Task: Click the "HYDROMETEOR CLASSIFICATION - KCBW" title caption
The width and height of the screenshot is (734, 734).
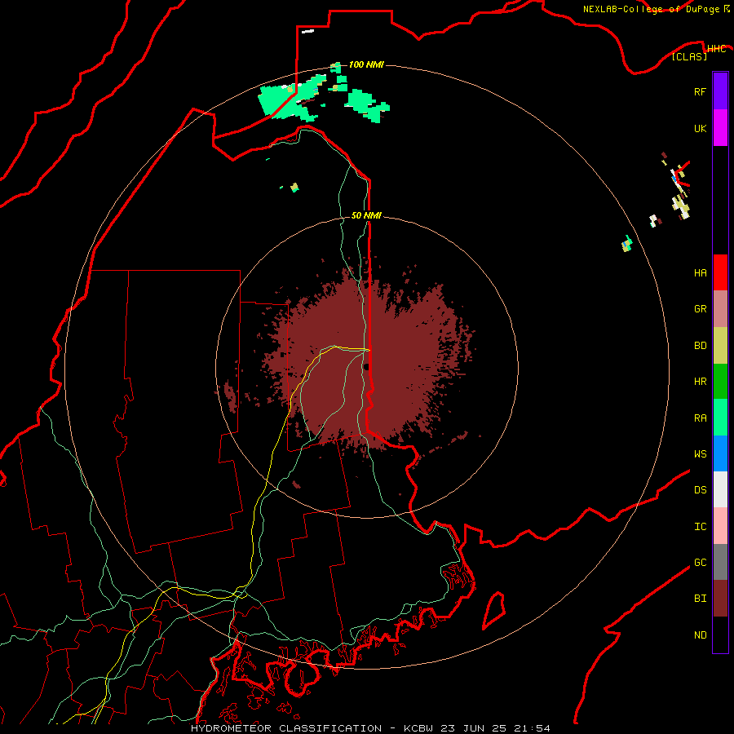Action: coord(312,728)
